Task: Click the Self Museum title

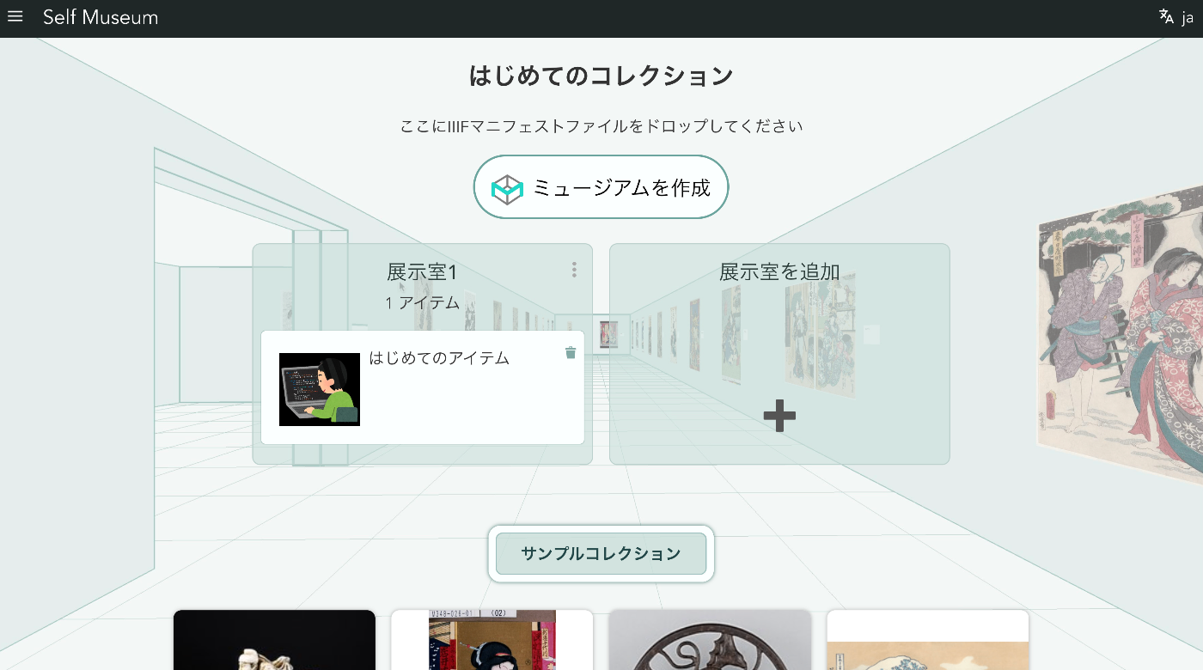Action: pos(101,17)
